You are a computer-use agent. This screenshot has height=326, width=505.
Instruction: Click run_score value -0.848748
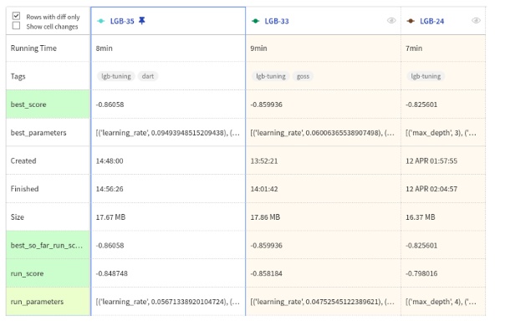coord(112,273)
